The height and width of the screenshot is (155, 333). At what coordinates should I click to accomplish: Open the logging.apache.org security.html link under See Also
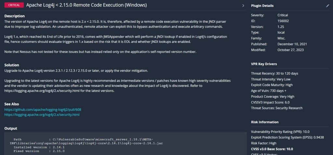click(42, 115)
